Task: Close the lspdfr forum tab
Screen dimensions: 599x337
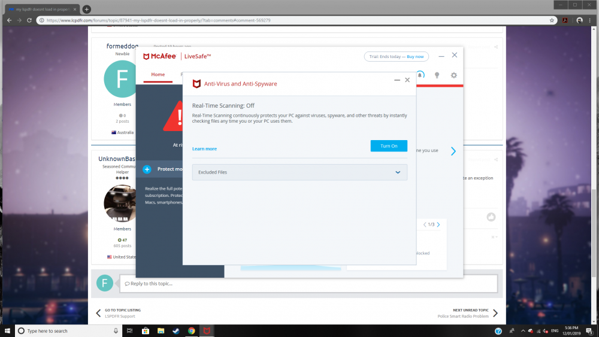Action: coord(75,9)
